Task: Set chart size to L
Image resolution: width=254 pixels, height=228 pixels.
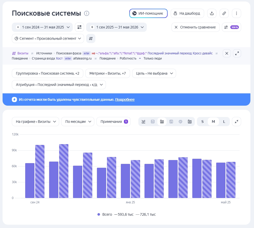Action: click(224, 122)
